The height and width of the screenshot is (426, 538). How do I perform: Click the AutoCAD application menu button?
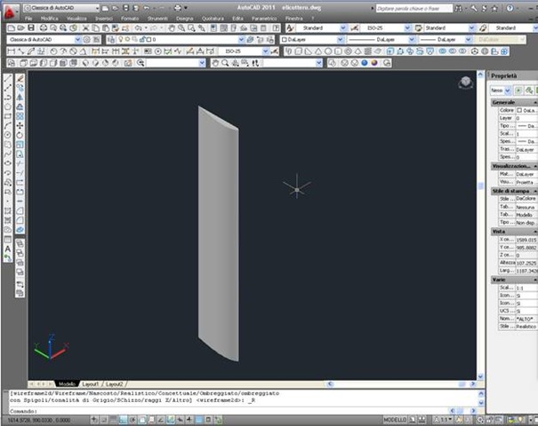[x=10, y=12]
